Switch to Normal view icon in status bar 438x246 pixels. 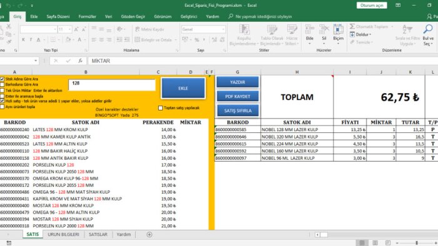click(x=362, y=243)
